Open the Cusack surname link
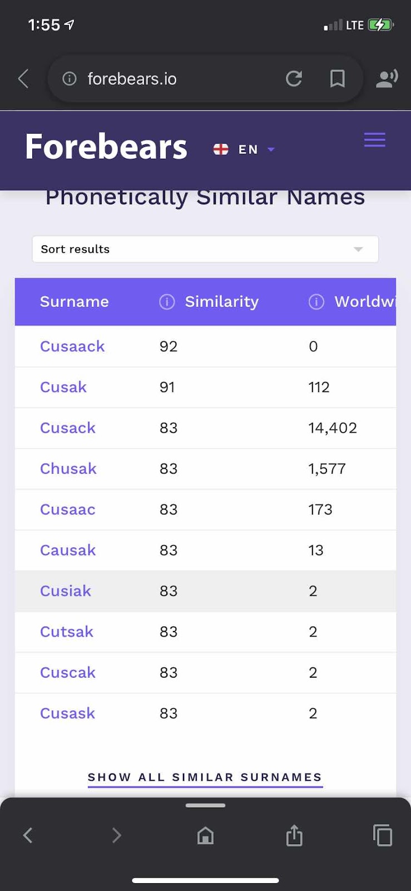Screen dimensions: 411x891 coord(68,428)
